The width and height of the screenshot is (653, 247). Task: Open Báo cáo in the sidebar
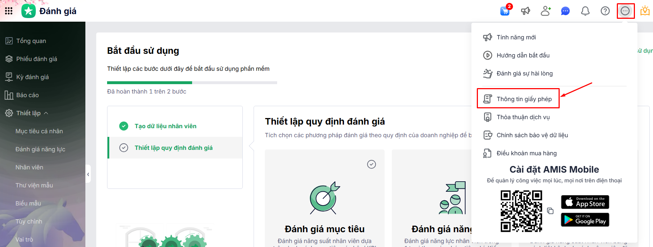click(x=27, y=95)
